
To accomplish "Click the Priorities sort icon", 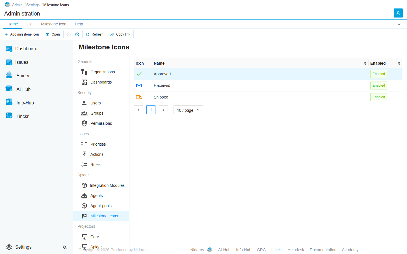I will 84,144.
